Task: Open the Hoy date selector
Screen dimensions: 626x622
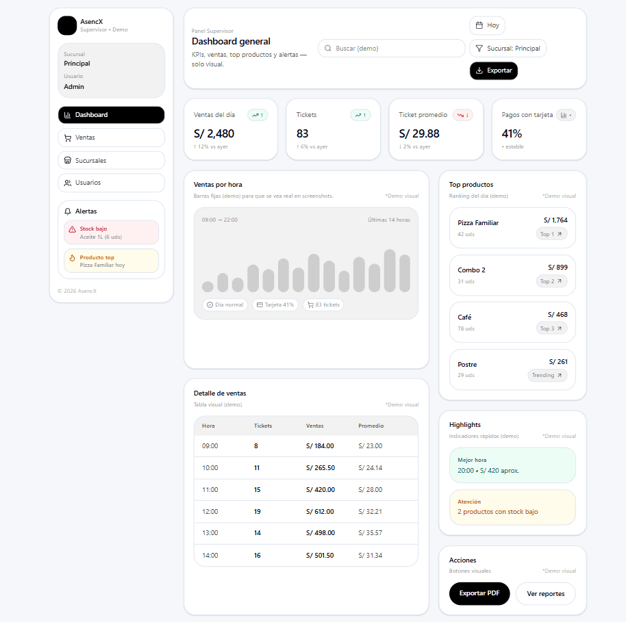Action: click(x=487, y=25)
